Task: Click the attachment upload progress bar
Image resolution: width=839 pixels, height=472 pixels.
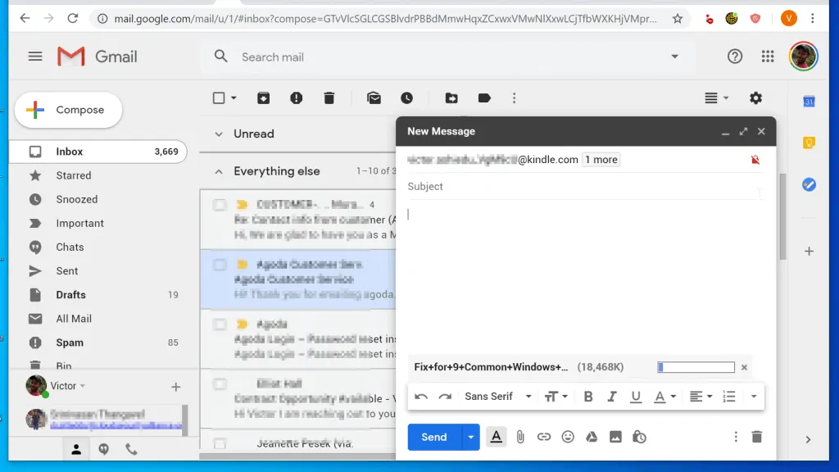Action: [x=696, y=367]
